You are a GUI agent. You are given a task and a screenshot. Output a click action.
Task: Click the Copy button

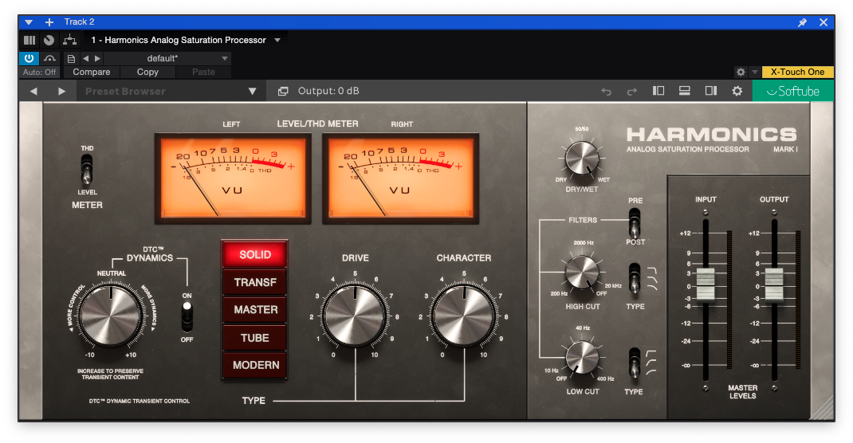click(147, 73)
